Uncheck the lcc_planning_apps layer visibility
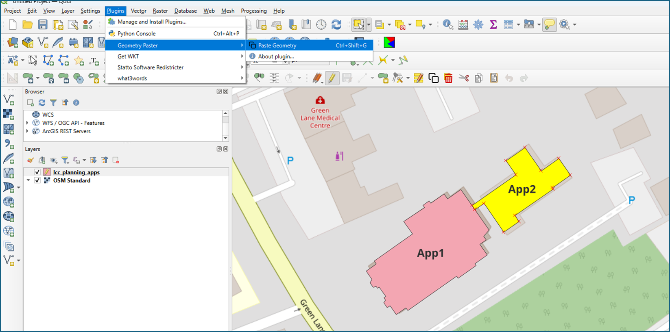 pyautogui.click(x=37, y=172)
